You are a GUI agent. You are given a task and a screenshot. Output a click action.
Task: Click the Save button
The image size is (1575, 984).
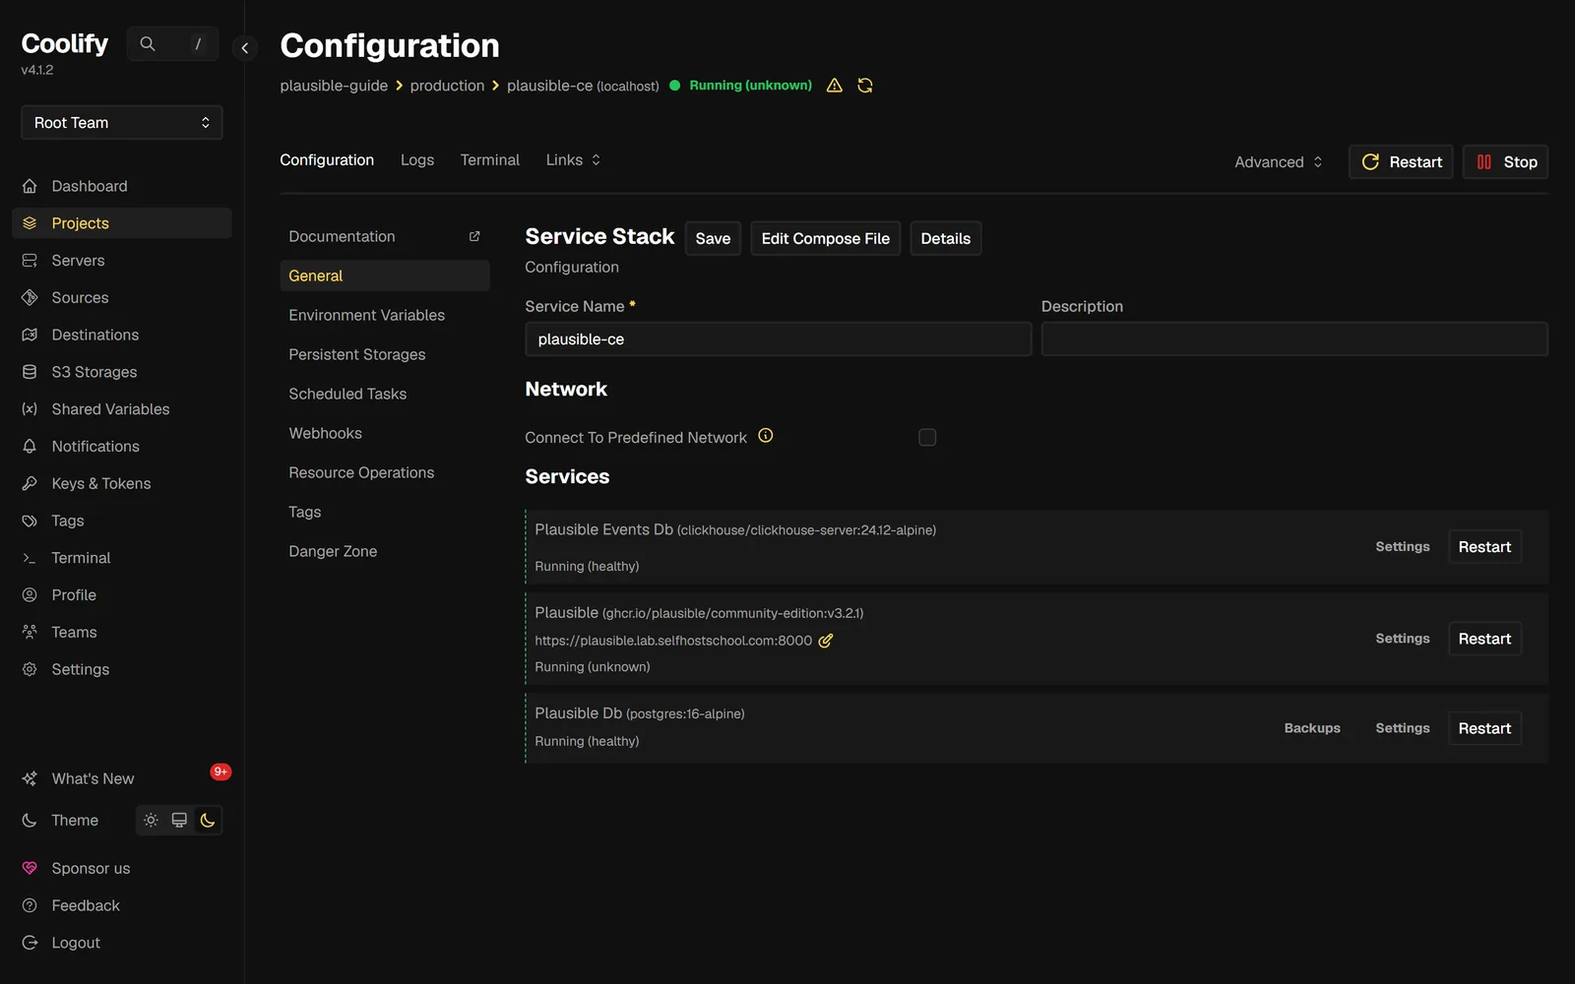(713, 238)
